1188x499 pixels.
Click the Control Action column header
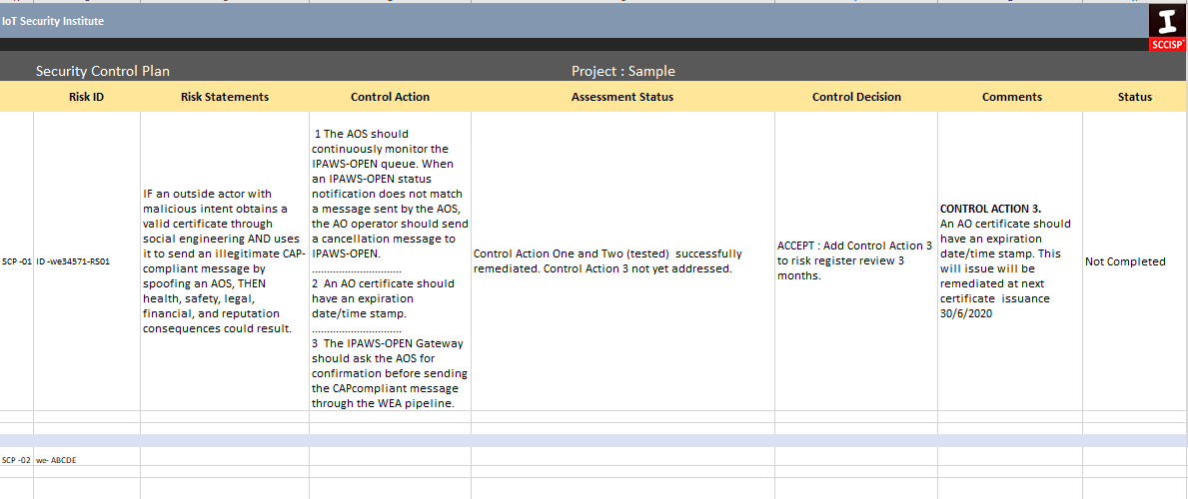391,97
